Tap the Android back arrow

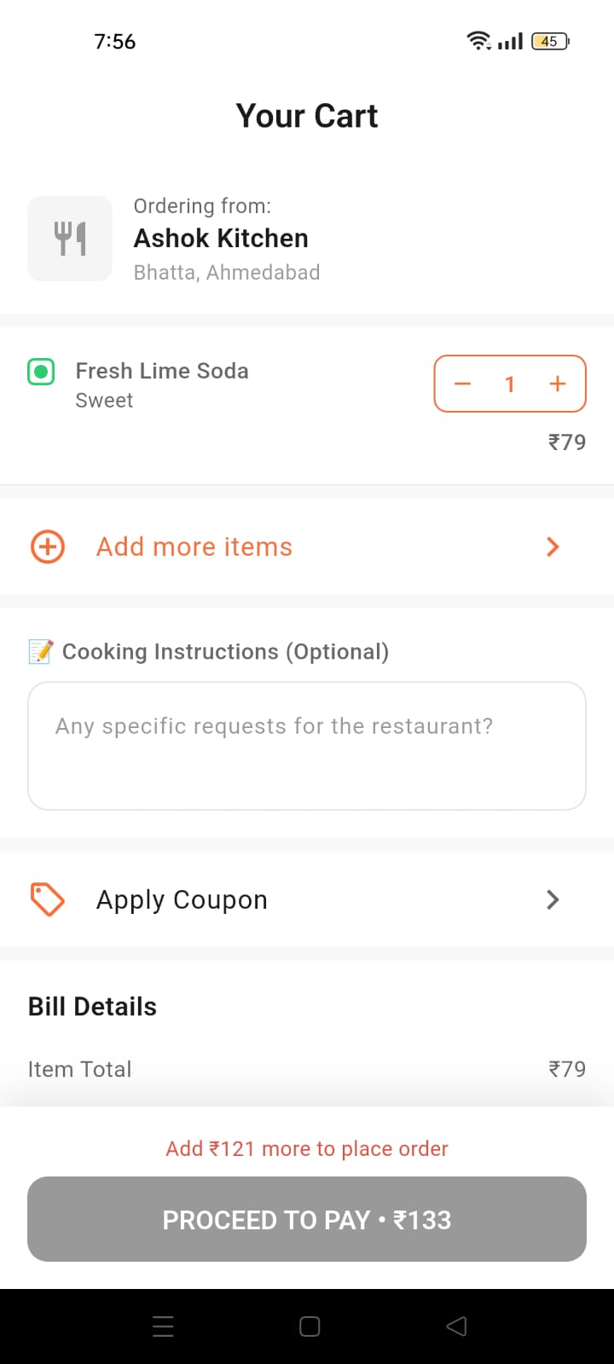(456, 1326)
